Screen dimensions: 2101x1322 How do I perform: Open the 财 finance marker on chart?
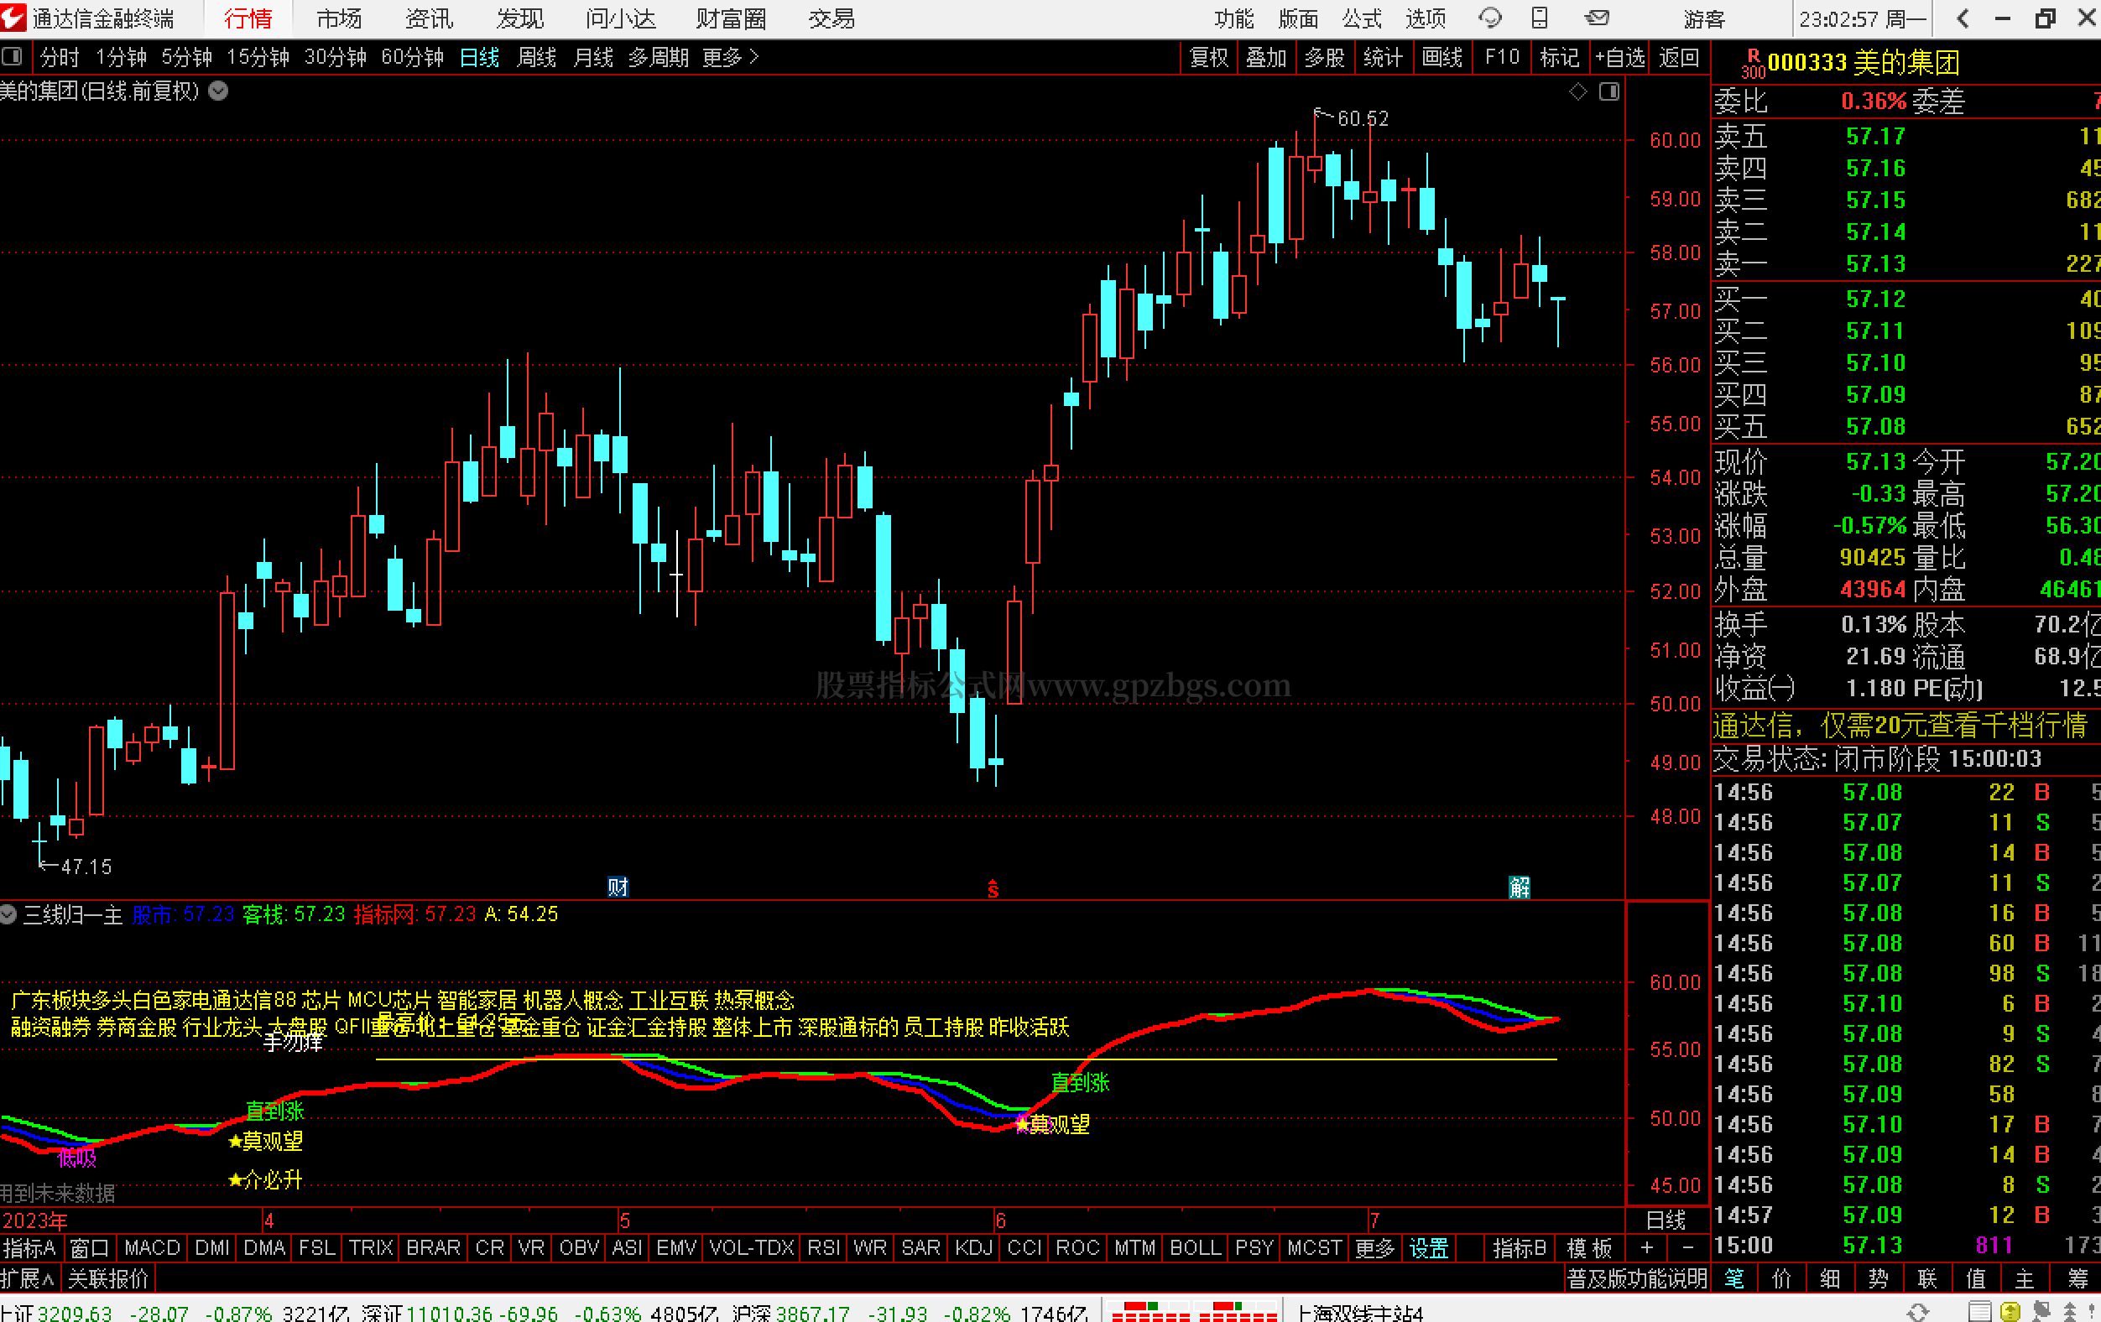618,887
